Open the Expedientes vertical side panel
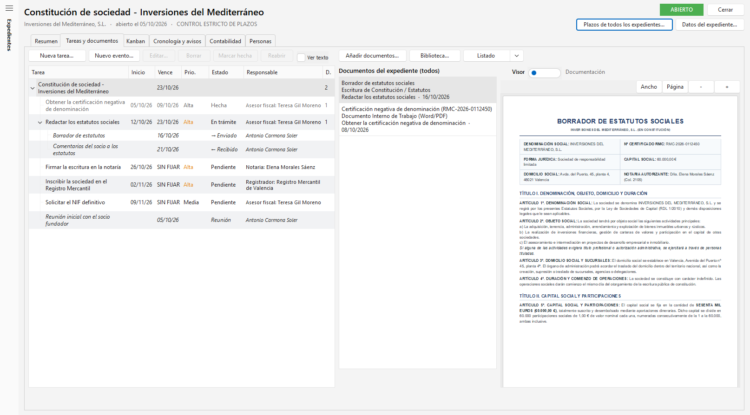The height and width of the screenshot is (415, 750). (x=9, y=35)
